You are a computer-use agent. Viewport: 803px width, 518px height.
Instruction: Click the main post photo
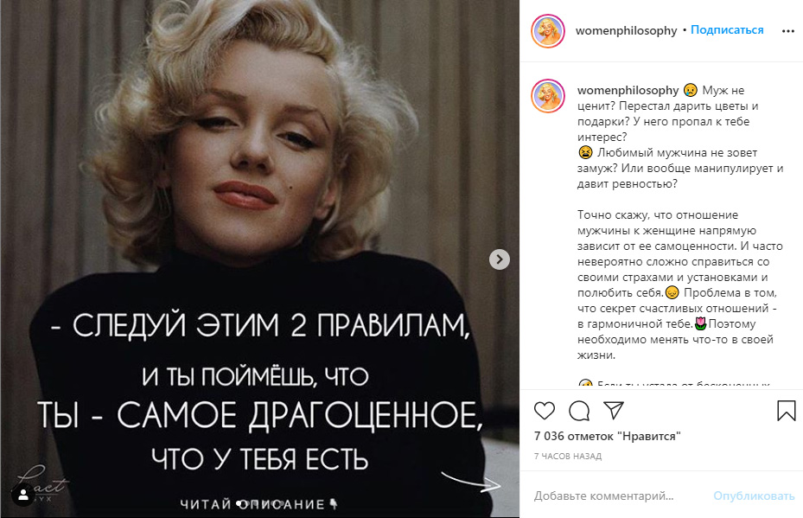[259, 259]
